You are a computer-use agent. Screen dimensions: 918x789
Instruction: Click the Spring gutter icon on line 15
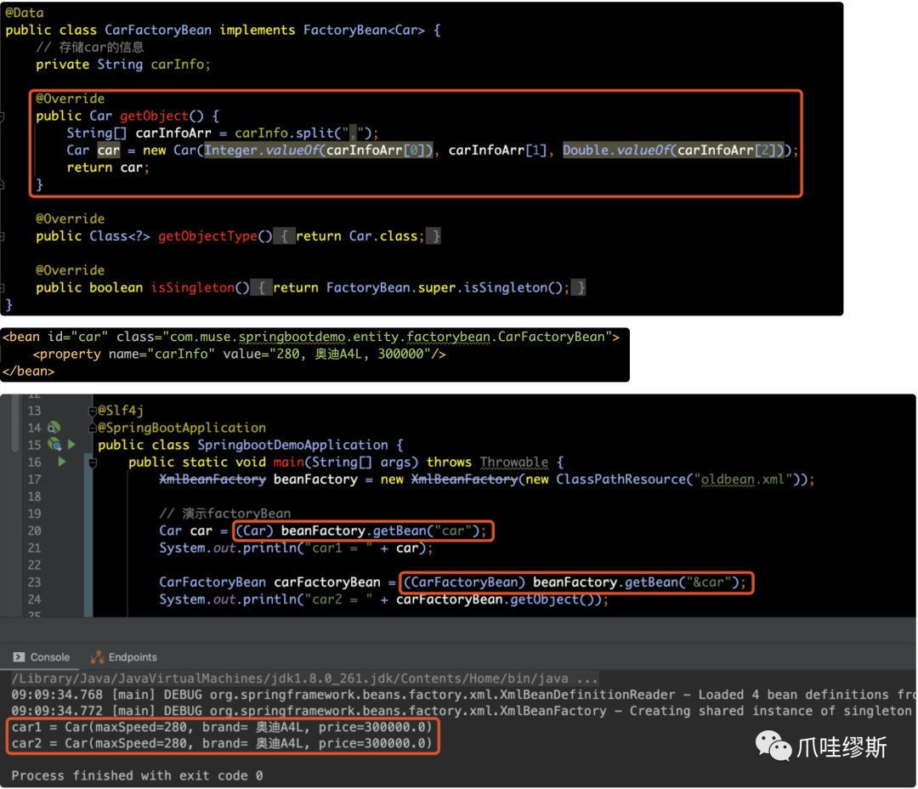[54, 445]
